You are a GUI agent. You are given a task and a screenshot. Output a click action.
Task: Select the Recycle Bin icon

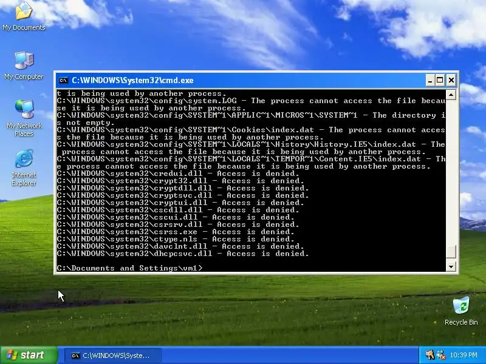tap(461, 311)
